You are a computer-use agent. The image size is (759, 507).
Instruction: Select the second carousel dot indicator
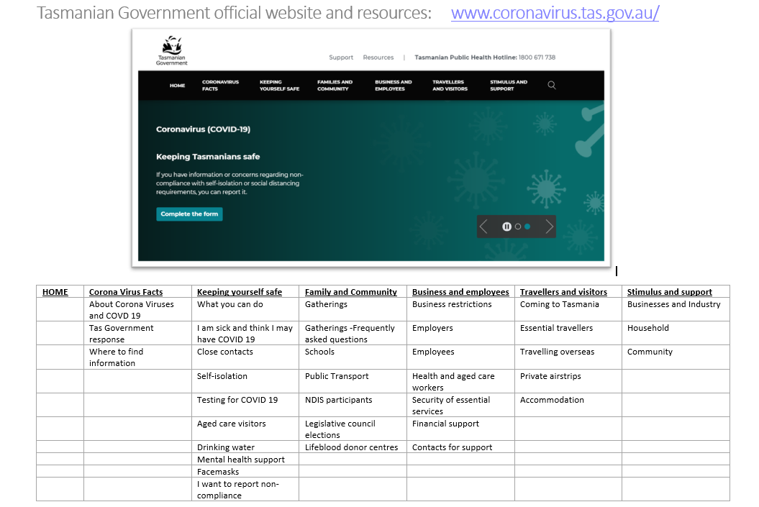tap(518, 227)
